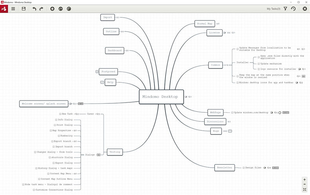Check Mindomo desktop icons task
The height and width of the screenshot is (195, 310).
coord(237,83)
